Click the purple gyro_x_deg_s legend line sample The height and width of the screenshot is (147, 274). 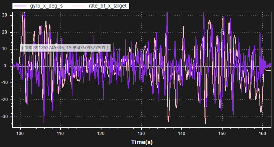tap(20, 6)
